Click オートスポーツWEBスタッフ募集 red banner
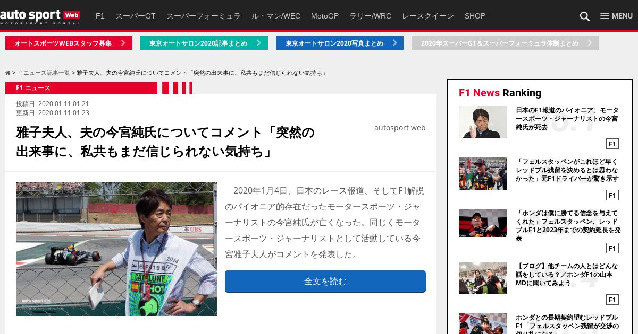This screenshot has width=638, height=334. pyautogui.click(x=69, y=43)
